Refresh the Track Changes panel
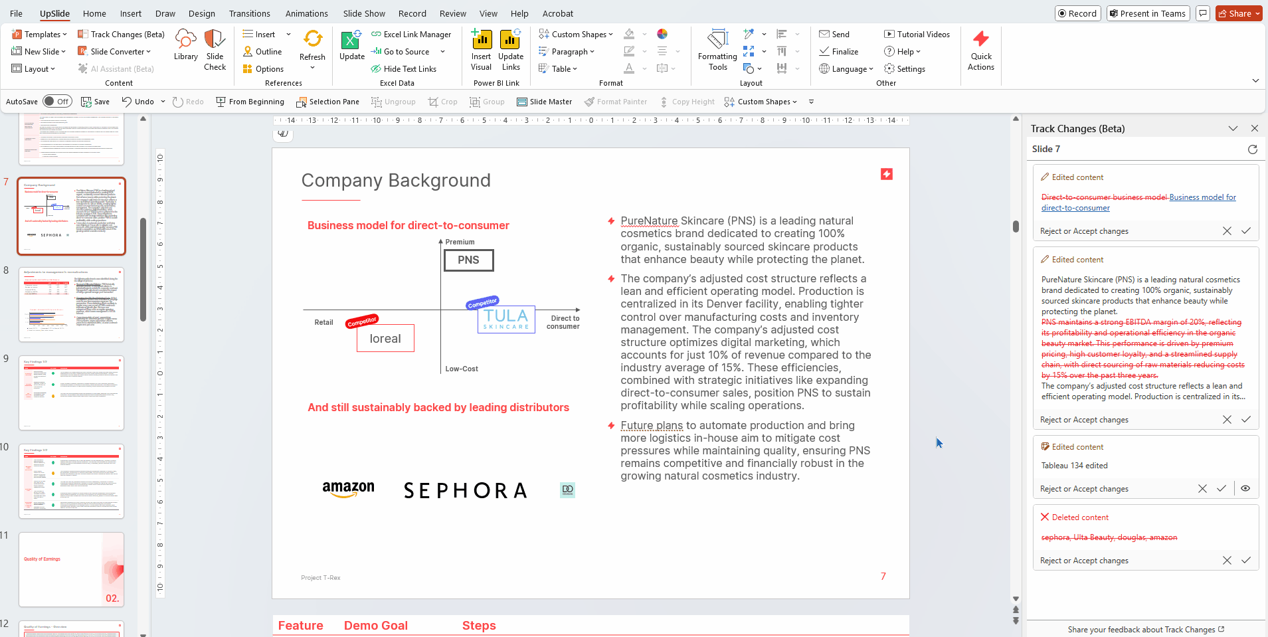The image size is (1268, 637). click(1252, 149)
